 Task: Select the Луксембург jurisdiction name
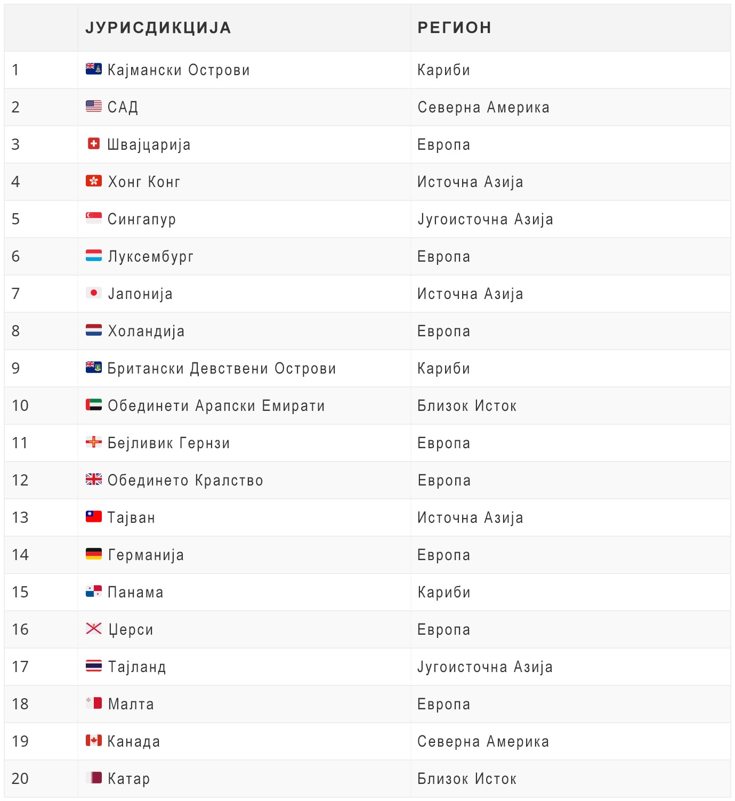(151, 256)
